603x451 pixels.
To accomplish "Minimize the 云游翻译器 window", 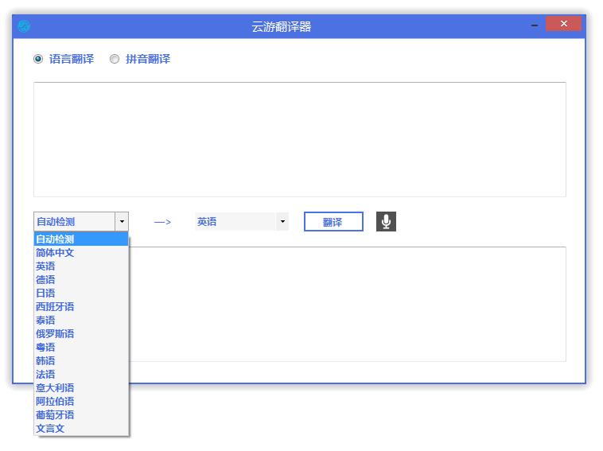I will 532,25.
